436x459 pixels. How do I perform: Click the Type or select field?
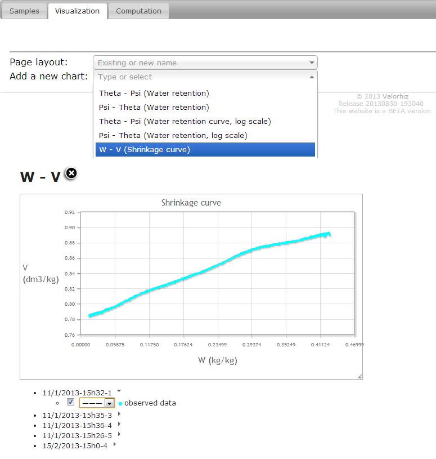pyautogui.click(x=205, y=77)
